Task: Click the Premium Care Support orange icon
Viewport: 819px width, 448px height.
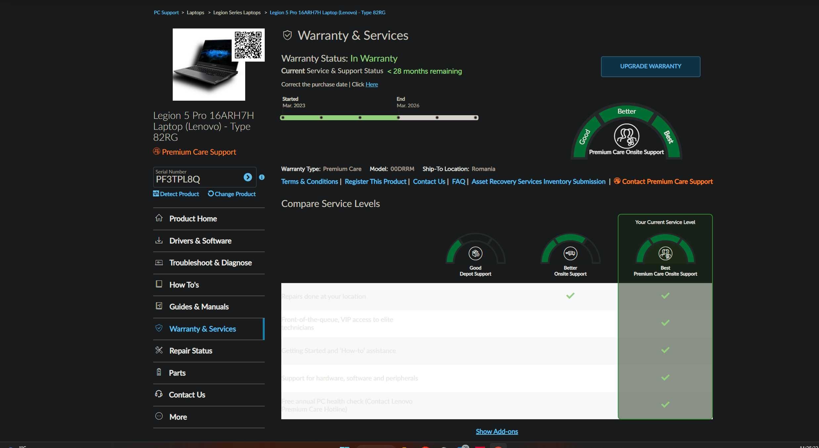Action: 157,151
